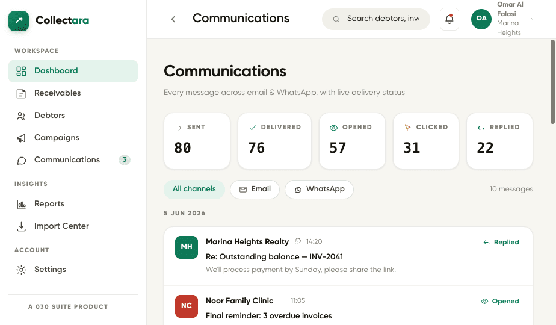This screenshot has width=556, height=325.
Task: Click the Communications page heading
Action: point(225,71)
